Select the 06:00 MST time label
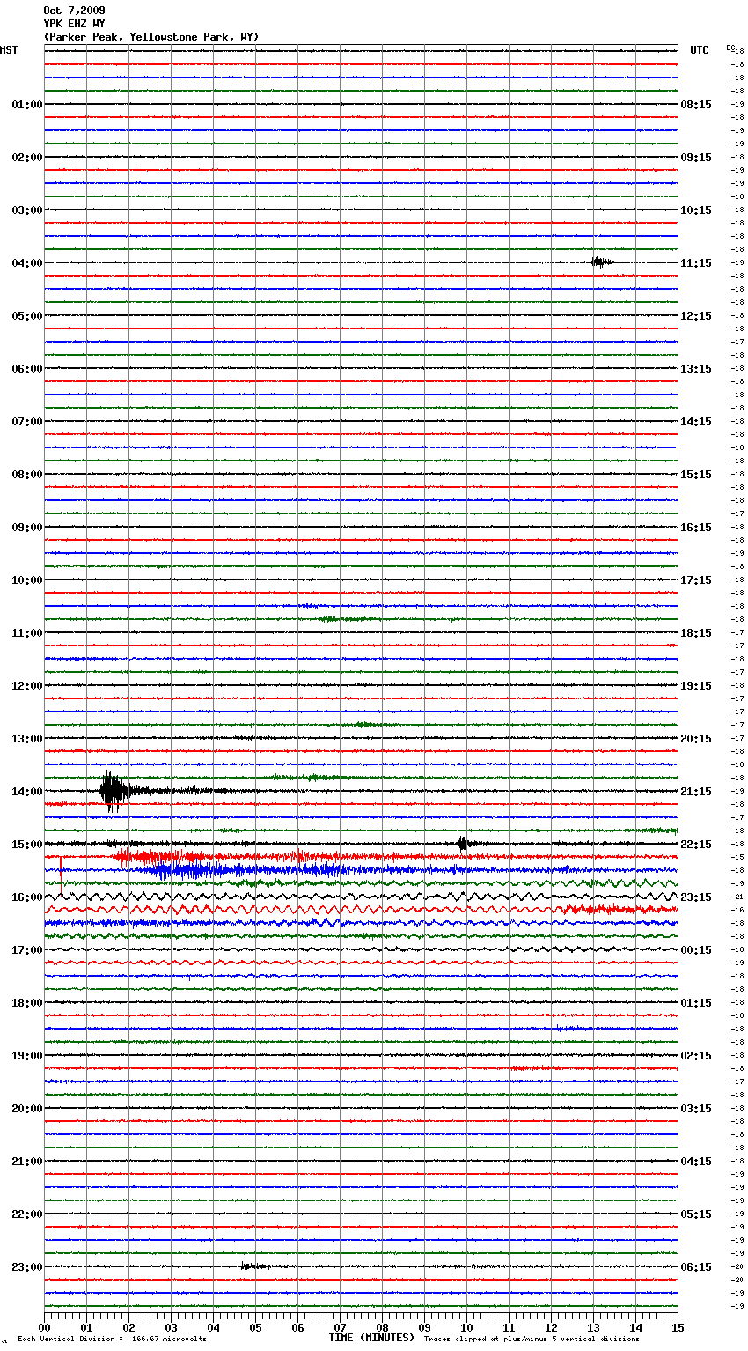 pyautogui.click(x=26, y=369)
